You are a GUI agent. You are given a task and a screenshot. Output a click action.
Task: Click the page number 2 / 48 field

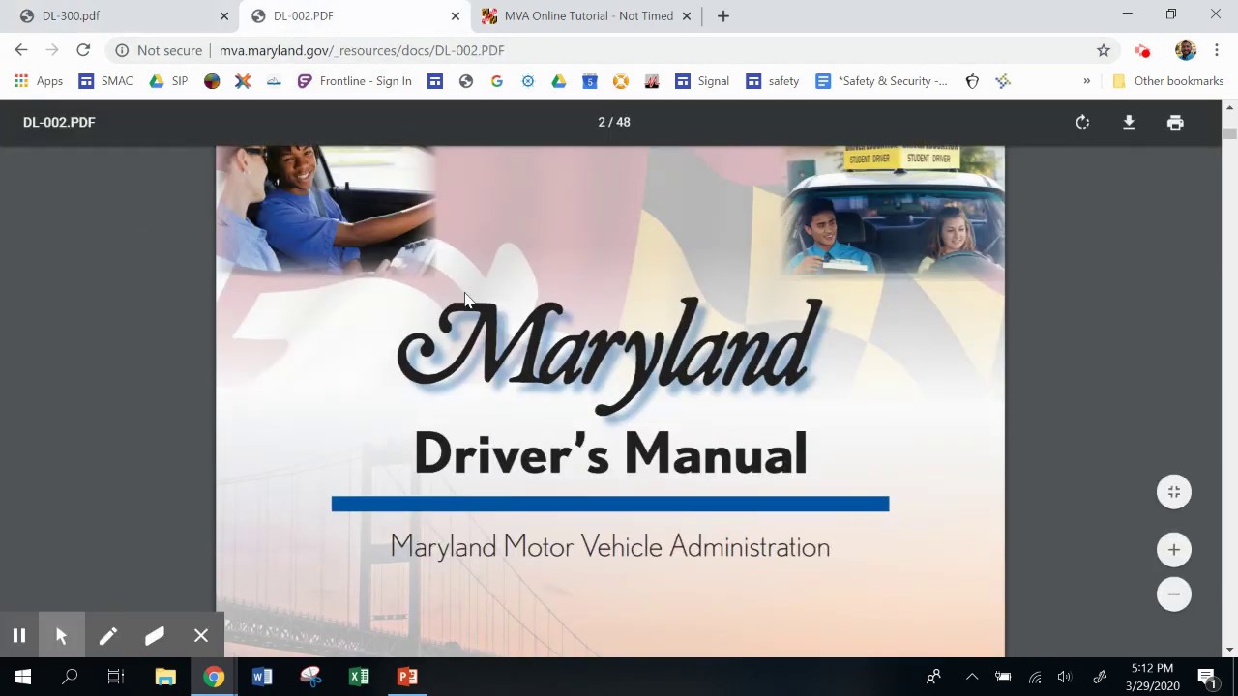pos(614,122)
